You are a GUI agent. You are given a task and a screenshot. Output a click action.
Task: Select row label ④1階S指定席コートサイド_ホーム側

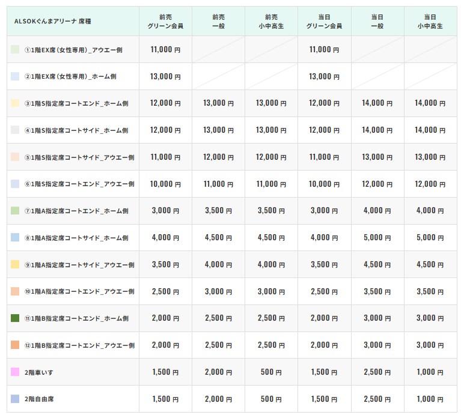76,130
